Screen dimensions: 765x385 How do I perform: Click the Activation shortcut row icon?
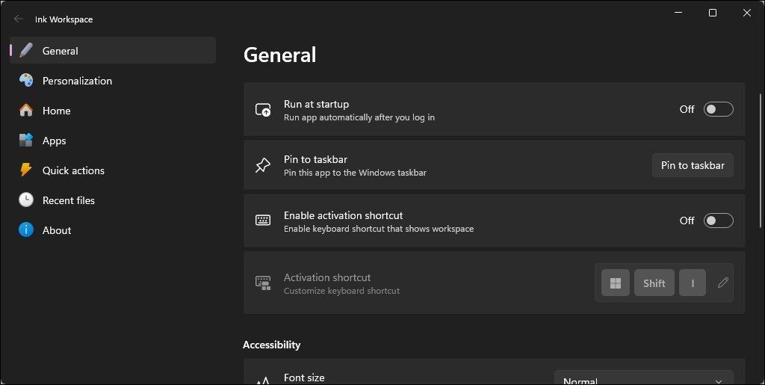(263, 283)
